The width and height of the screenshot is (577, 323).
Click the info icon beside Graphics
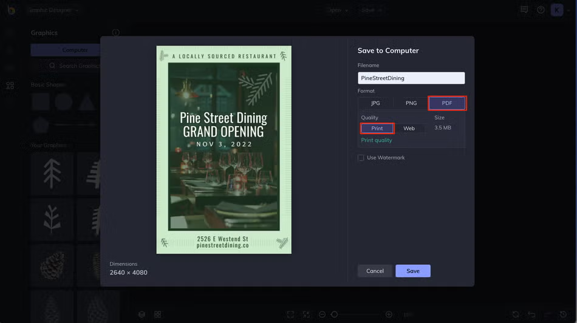[115, 32]
